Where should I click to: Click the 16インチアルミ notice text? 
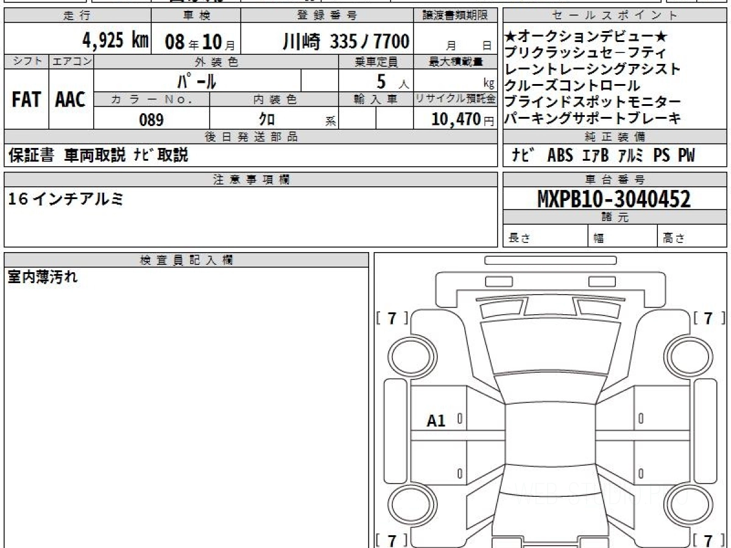tap(67, 198)
